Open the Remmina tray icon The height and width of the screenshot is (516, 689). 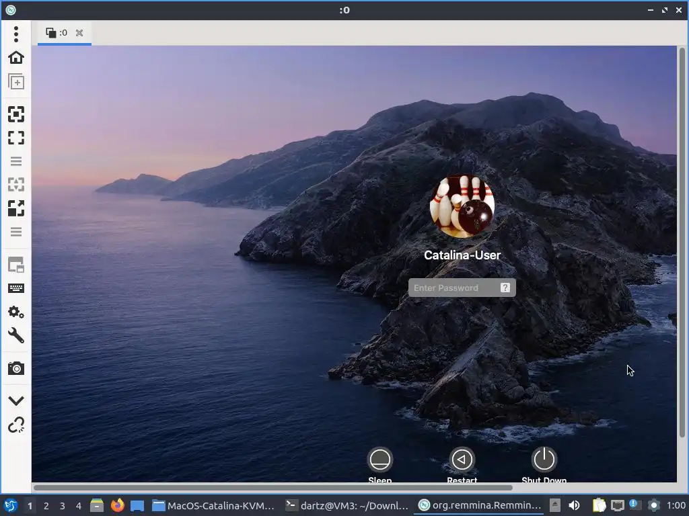(x=654, y=506)
